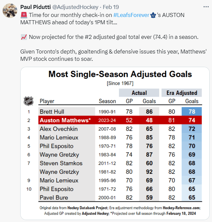Click the highlighted Auston Matthews row name
The image size is (212, 222).
click(x=65, y=120)
